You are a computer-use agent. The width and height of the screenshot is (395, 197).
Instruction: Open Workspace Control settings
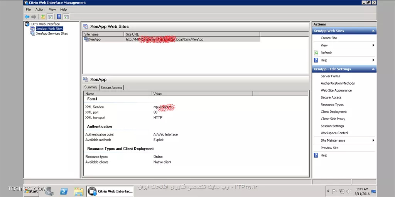click(334, 133)
